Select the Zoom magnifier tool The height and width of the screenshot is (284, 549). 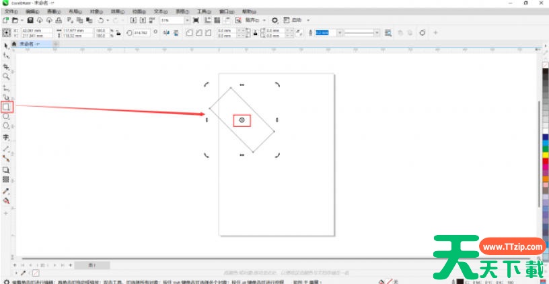tap(6, 77)
